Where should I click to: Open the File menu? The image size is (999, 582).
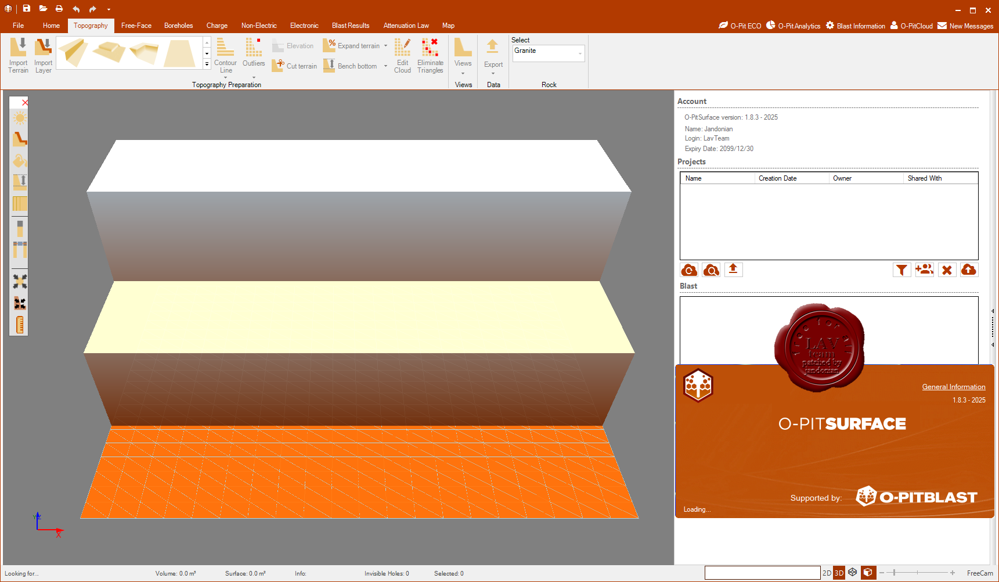[x=19, y=26]
